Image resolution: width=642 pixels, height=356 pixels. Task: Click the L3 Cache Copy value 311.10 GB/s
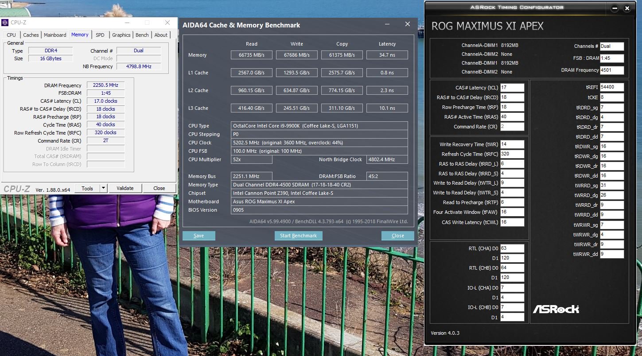point(342,108)
